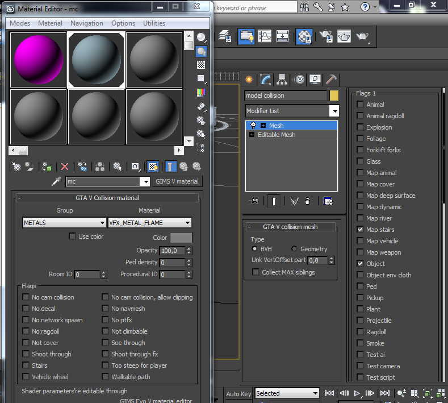Click Put to Library icon

click(x=118, y=167)
